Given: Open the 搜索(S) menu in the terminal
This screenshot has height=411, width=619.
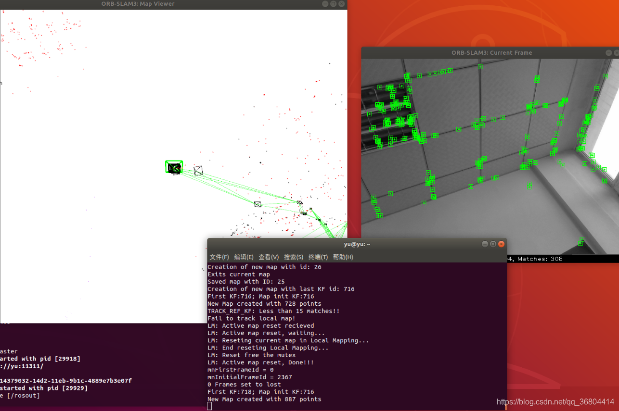Looking at the screenshot, I should pos(294,257).
